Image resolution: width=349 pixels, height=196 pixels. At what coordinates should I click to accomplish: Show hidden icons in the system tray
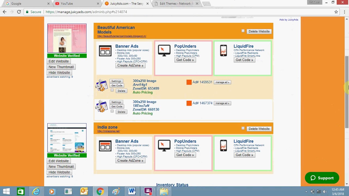[306, 192]
